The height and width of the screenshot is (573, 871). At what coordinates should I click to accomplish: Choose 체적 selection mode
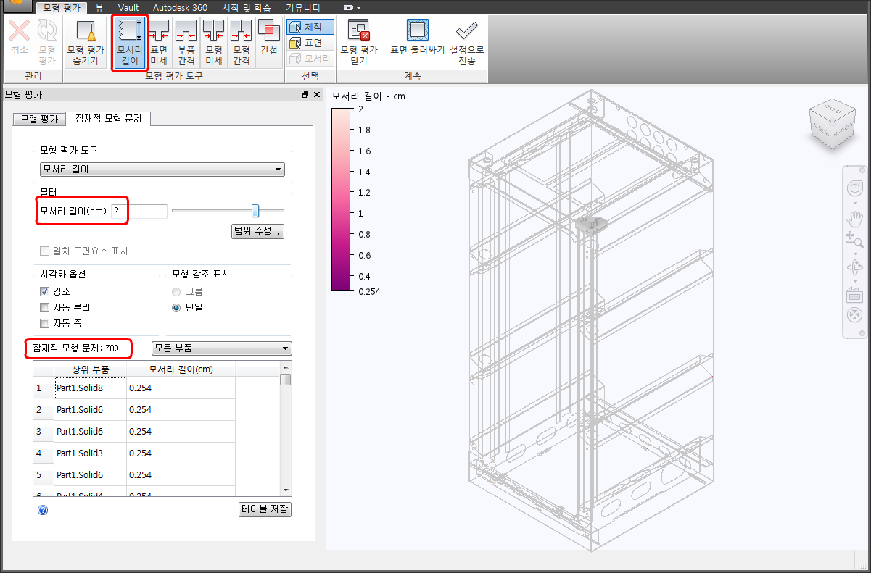coord(310,28)
